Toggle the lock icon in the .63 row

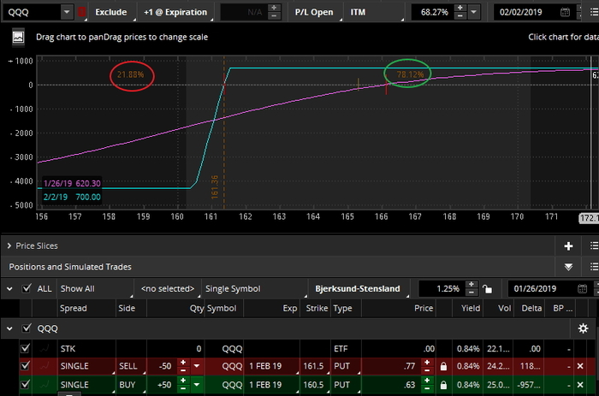[443, 385]
